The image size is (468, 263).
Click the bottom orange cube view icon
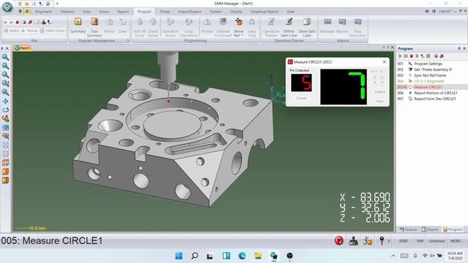(x=5, y=180)
